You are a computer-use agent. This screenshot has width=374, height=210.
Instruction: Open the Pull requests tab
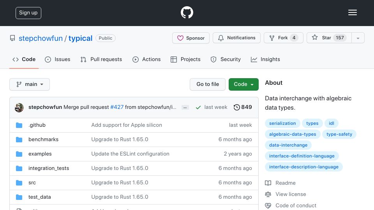tap(101, 59)
